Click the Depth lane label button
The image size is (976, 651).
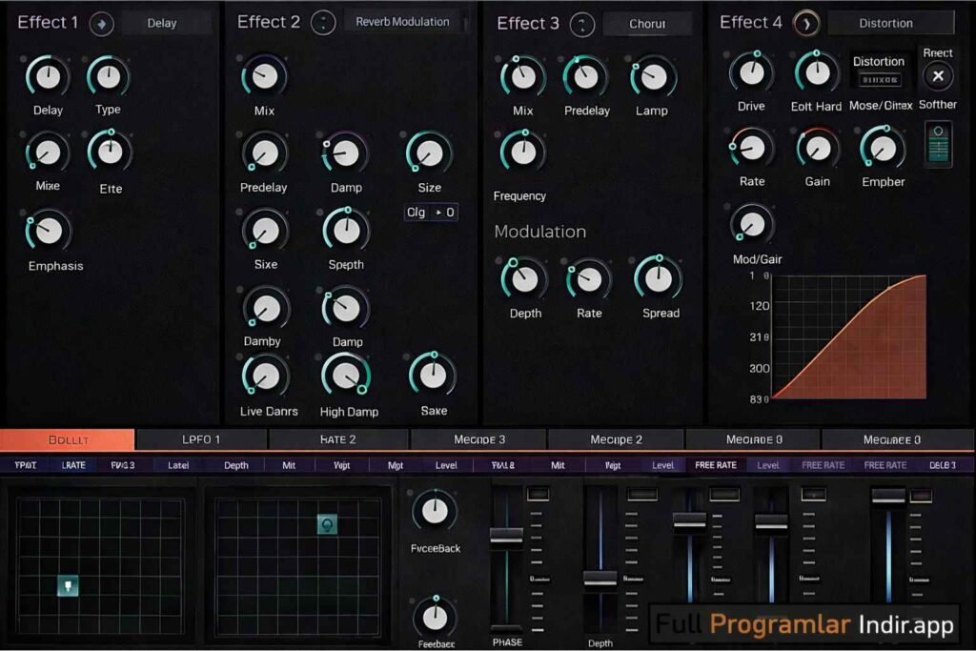pyautogui.click(x=236, y=464)
